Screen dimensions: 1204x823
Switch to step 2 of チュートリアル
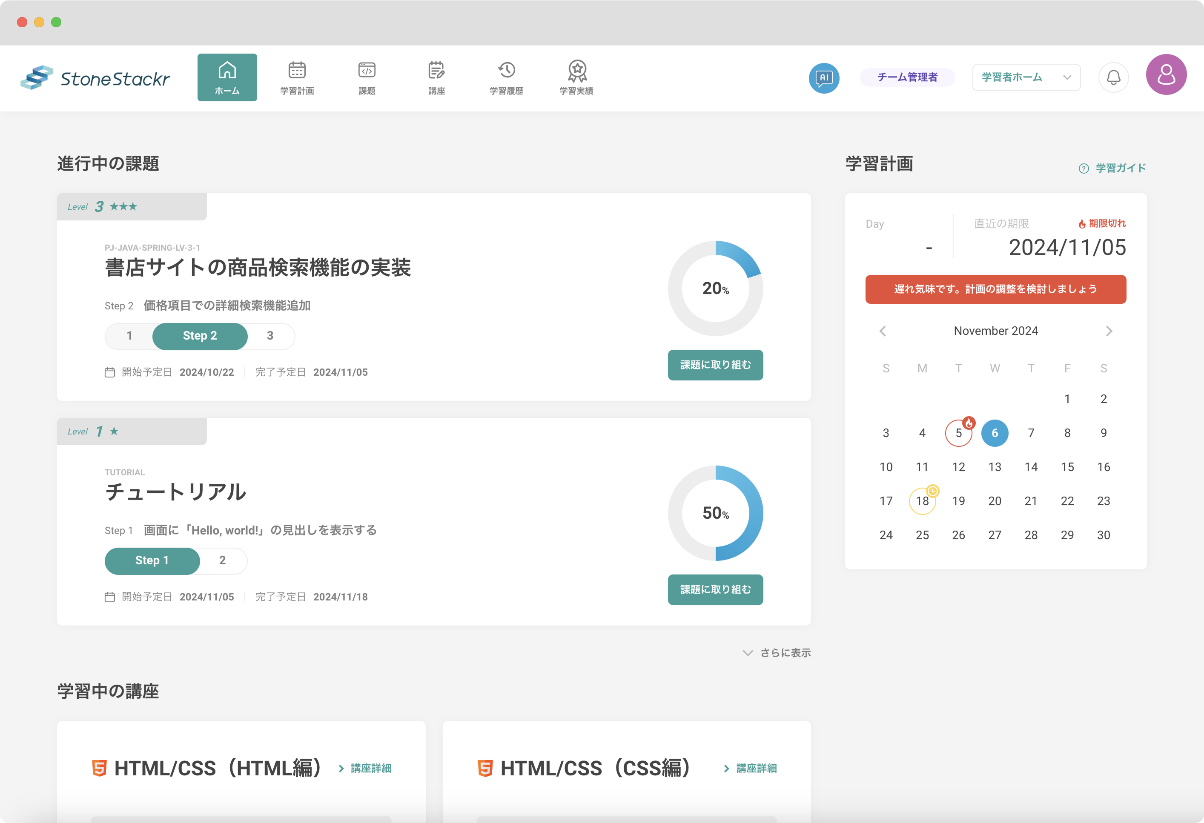pos(222,560)
